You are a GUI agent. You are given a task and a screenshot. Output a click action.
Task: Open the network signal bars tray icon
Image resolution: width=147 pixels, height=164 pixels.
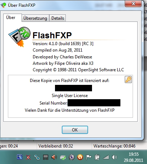tap(106, 157)
